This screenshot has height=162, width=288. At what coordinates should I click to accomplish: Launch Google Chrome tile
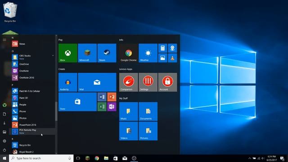(128, 53)
